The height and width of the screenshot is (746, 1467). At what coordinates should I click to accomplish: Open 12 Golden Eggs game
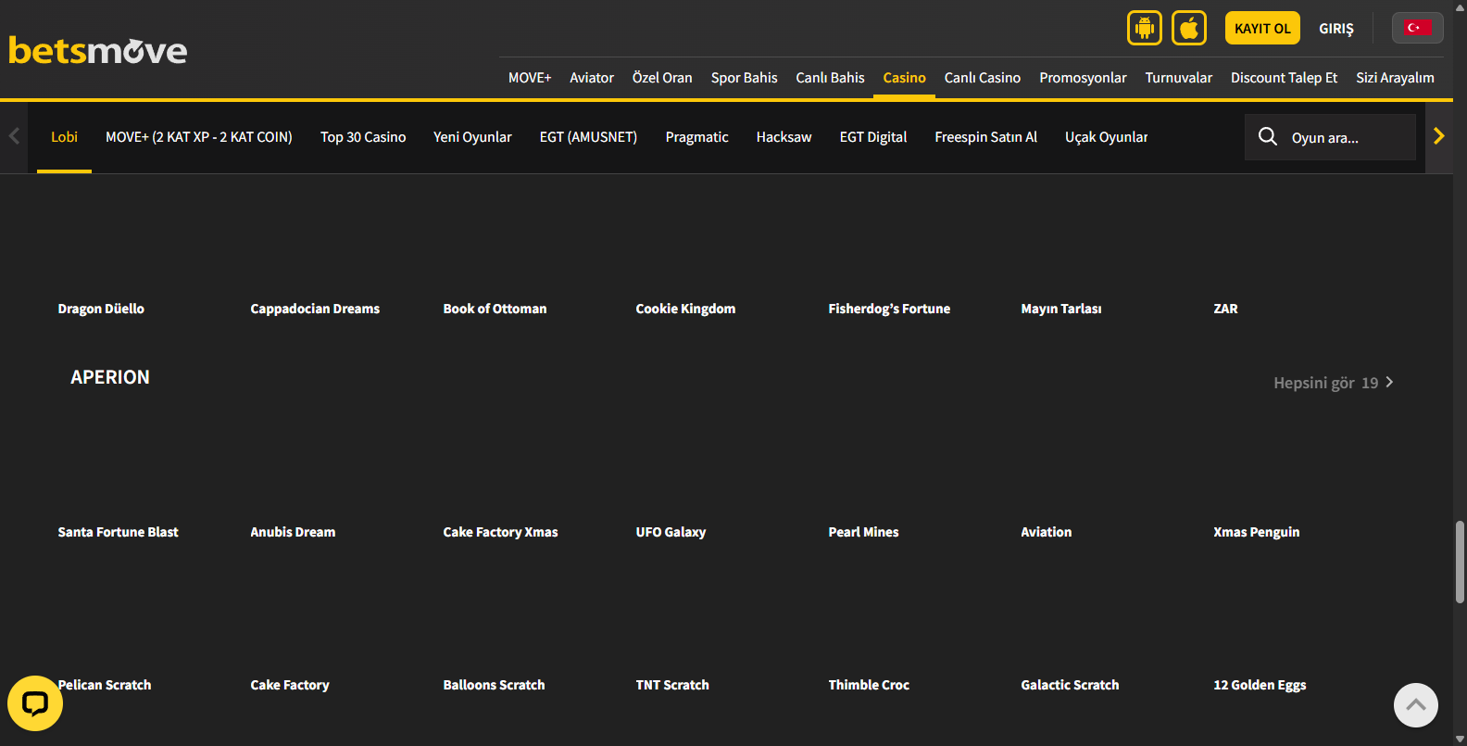click(1260, 685)
